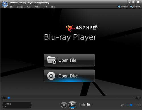Toggle fullscreen mode icon
Viewport: 142px width, 110px height.
[139, 105]
